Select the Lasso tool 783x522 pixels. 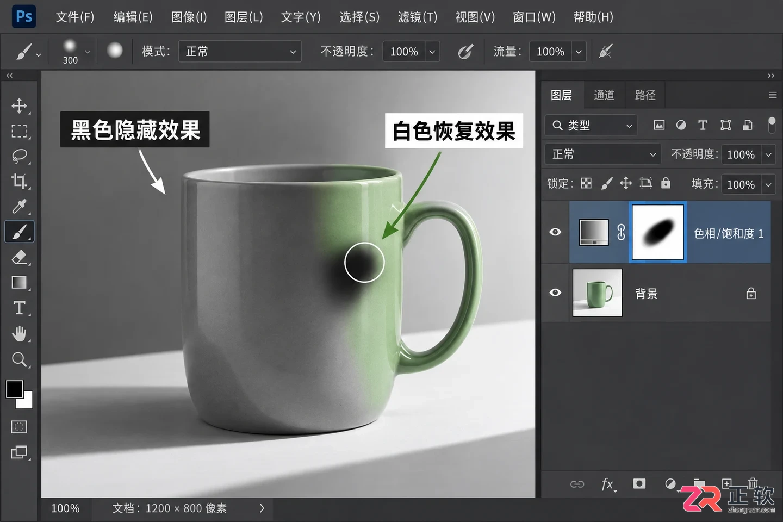(20, 156)
